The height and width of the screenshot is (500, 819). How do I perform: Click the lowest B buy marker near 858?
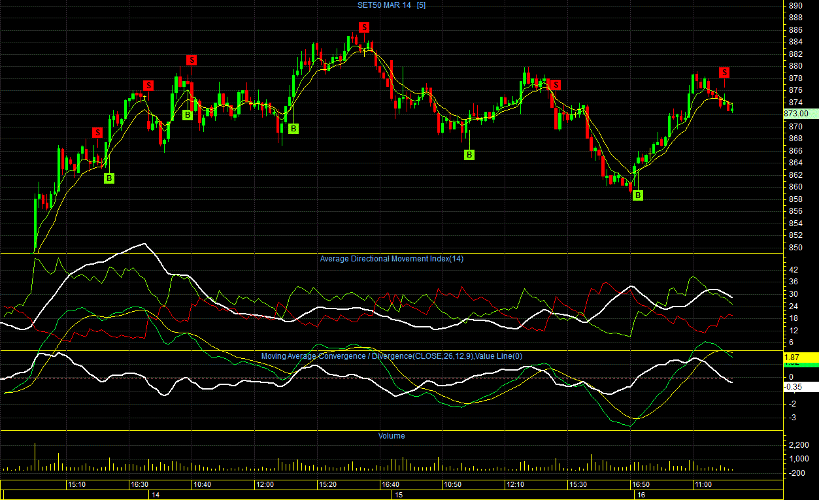point(638,195)
